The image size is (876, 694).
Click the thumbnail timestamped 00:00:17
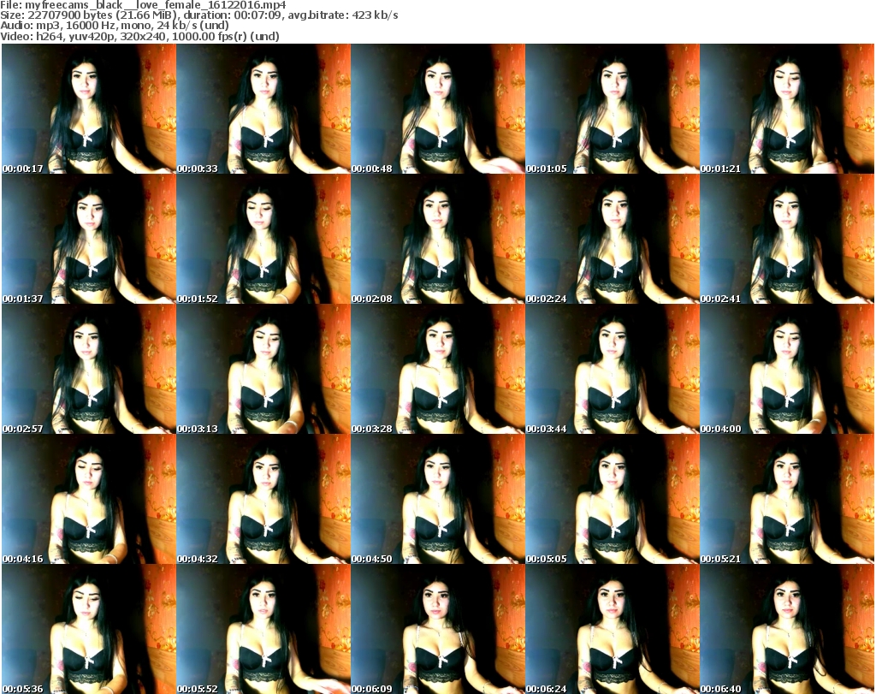[x=88, y=109]
